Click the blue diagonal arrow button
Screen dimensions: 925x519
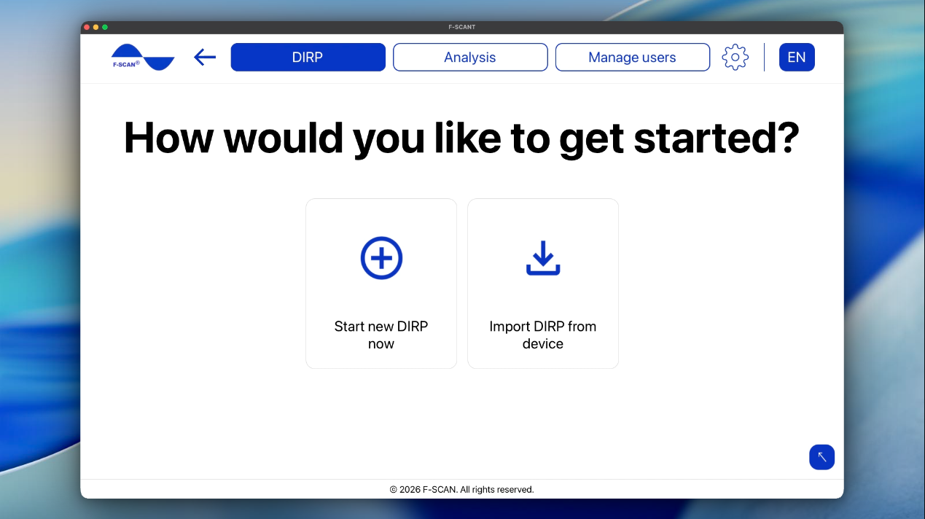[x=821, y=457]
